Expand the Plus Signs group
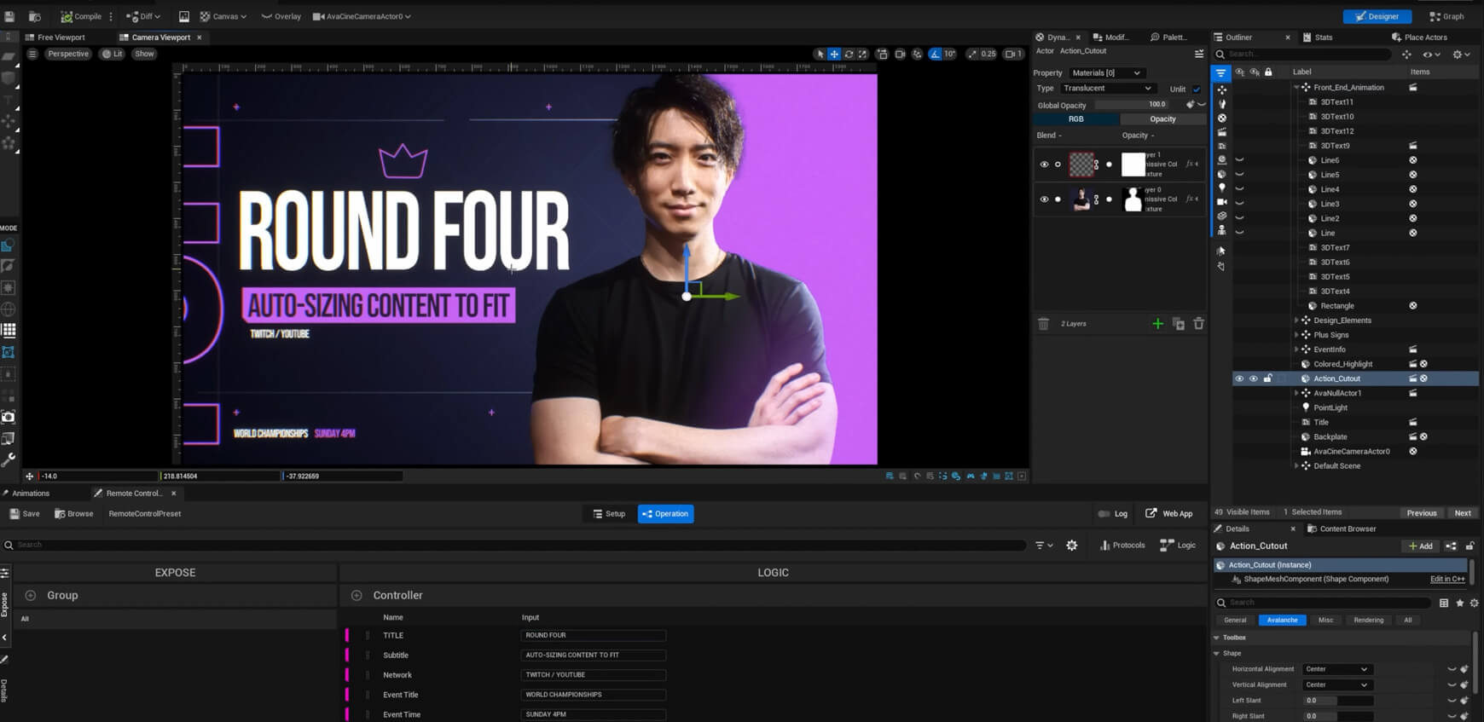The width and height of the screenshot is (1484, 722). tap(1296, 335)
